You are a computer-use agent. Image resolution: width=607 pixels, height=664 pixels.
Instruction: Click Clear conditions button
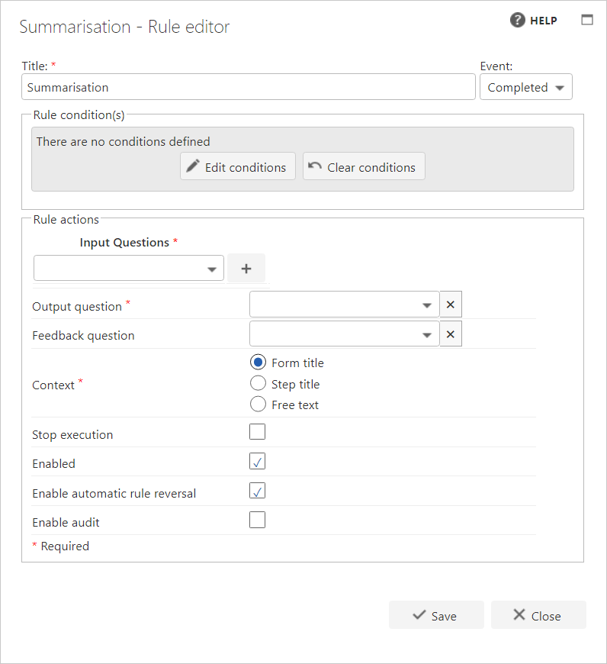click(364, 166)
